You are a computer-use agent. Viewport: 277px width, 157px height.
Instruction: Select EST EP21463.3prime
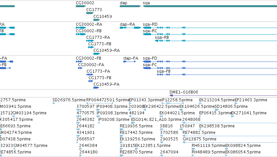236,103
